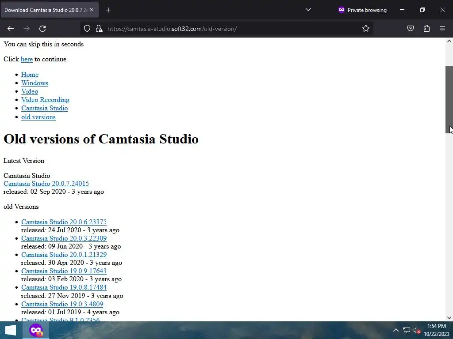This screenshot has width=453, height=339.
Task: Open the Camtasia Studio breadcrumb link
Action: (x=45, y=108)
